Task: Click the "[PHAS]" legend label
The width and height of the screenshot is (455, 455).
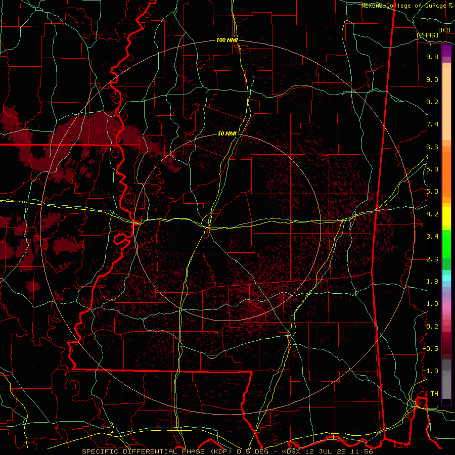Action: pos(427,35)
